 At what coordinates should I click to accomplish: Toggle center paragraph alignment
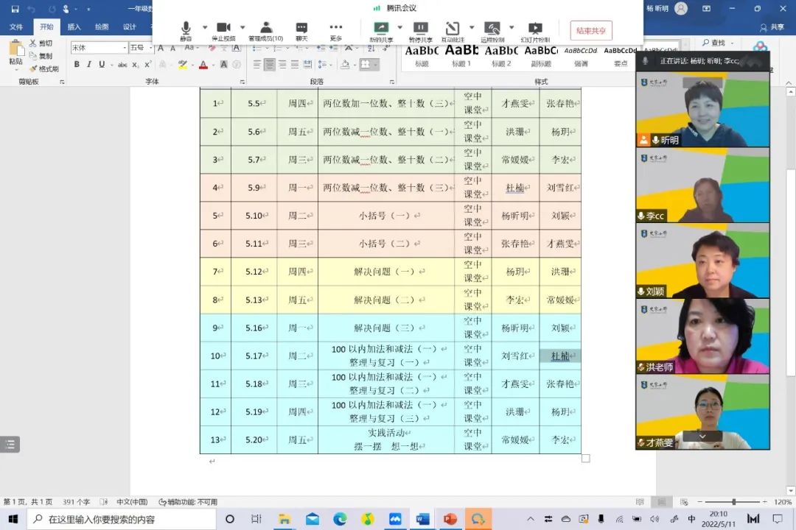click(x=270, y=65)
